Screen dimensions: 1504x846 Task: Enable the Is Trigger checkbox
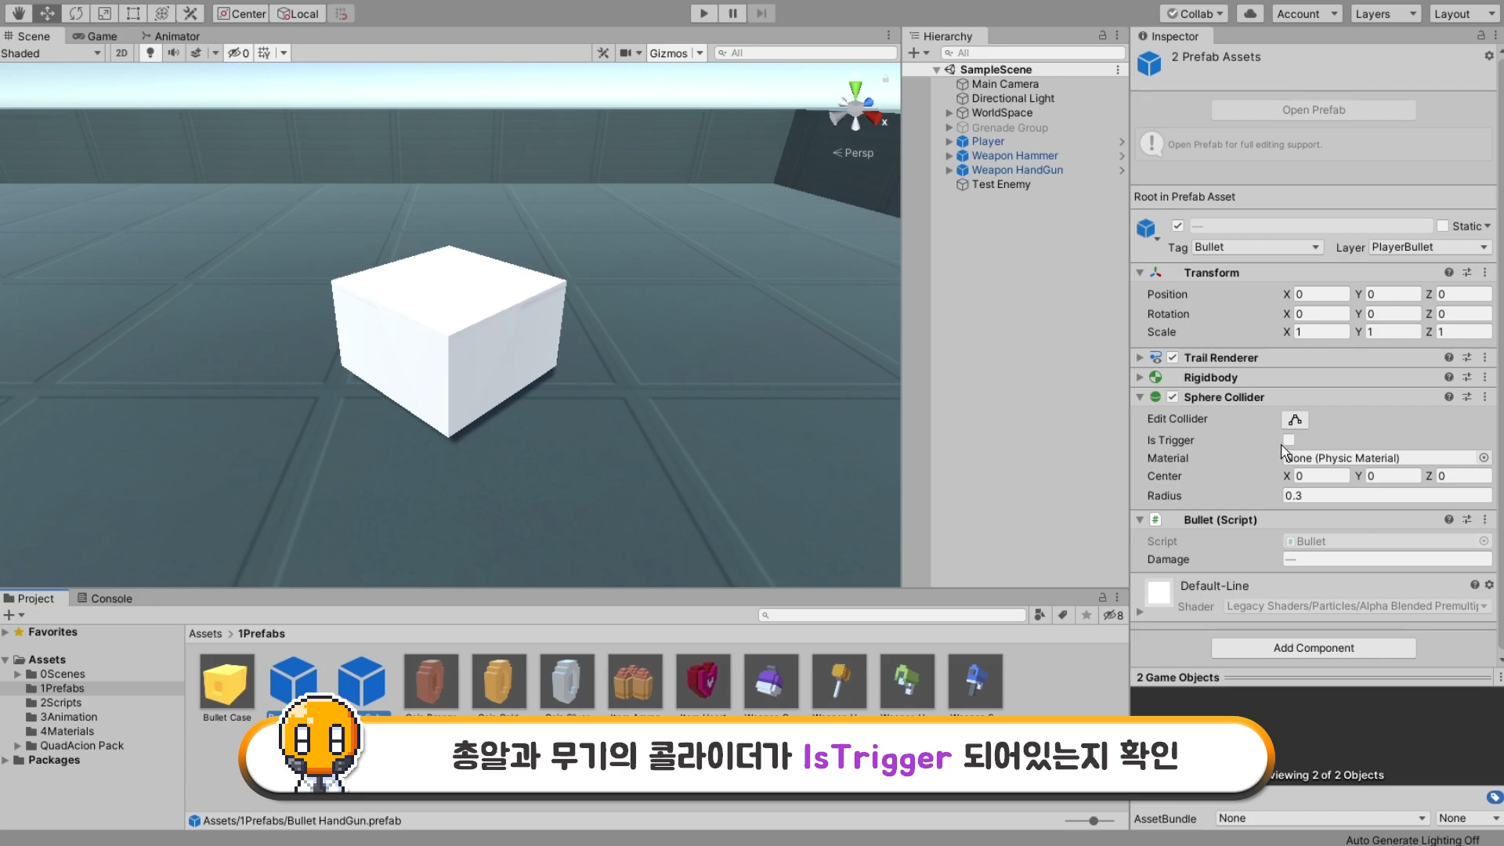point(1289,439)
